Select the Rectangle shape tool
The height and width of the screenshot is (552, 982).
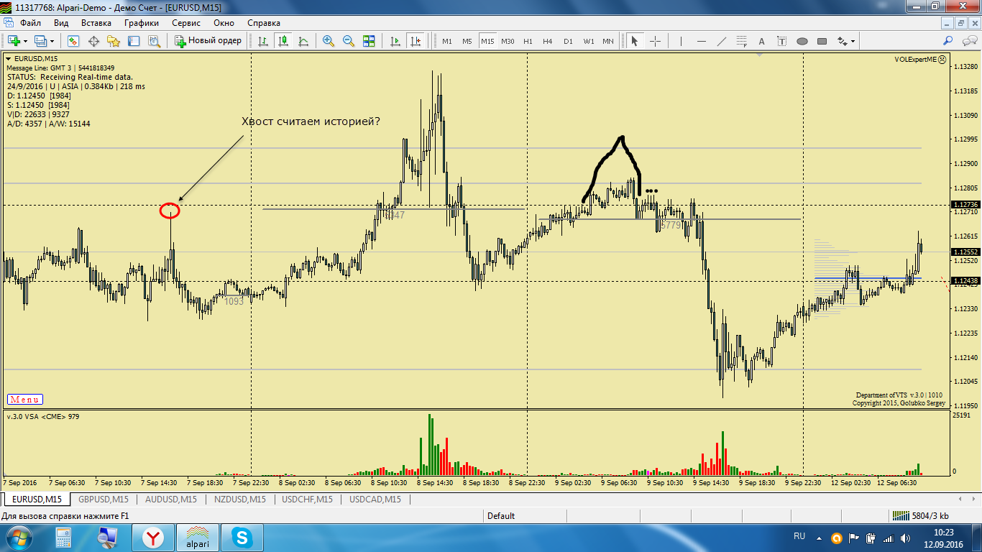click(822, 41)
